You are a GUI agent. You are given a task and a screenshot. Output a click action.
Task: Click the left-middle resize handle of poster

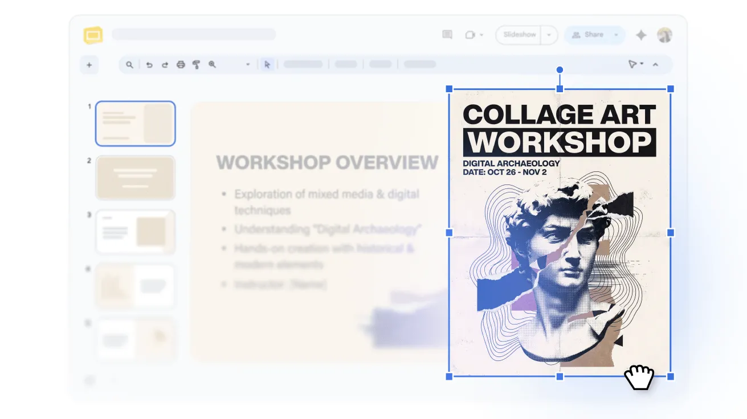[x=449, y=232]
